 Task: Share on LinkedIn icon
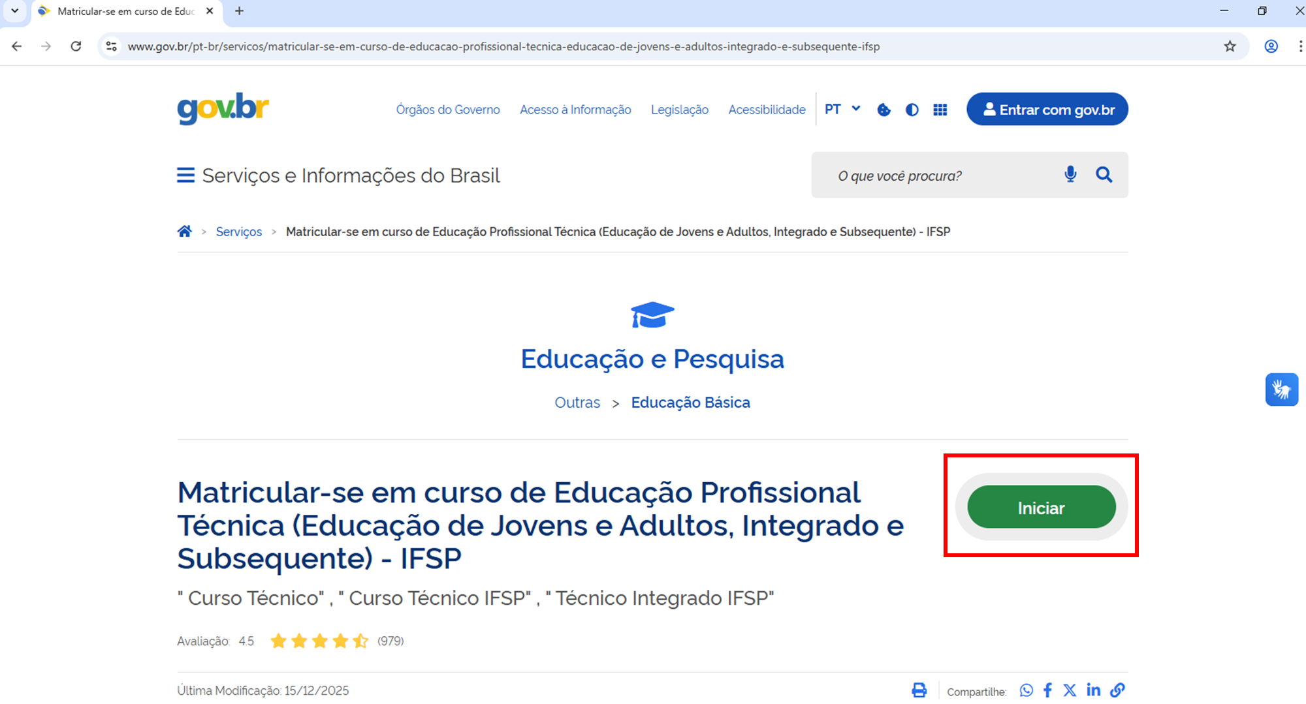click(x=1094, y=690)
